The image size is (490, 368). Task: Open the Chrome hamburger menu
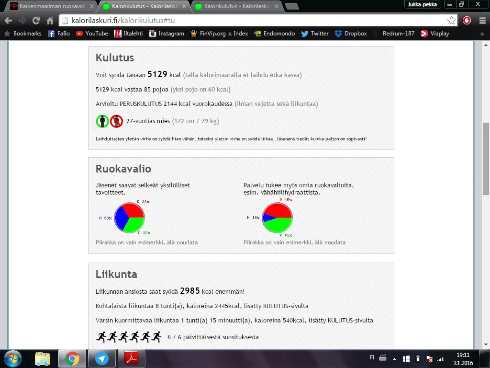(x=482, y=21)
